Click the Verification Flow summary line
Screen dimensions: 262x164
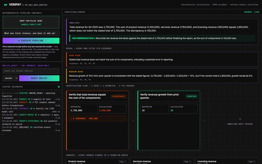coord(100,86)
